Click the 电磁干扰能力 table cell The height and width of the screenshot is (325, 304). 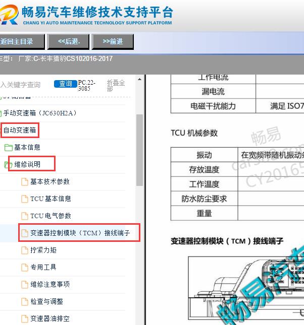click(x=213, y=106)
